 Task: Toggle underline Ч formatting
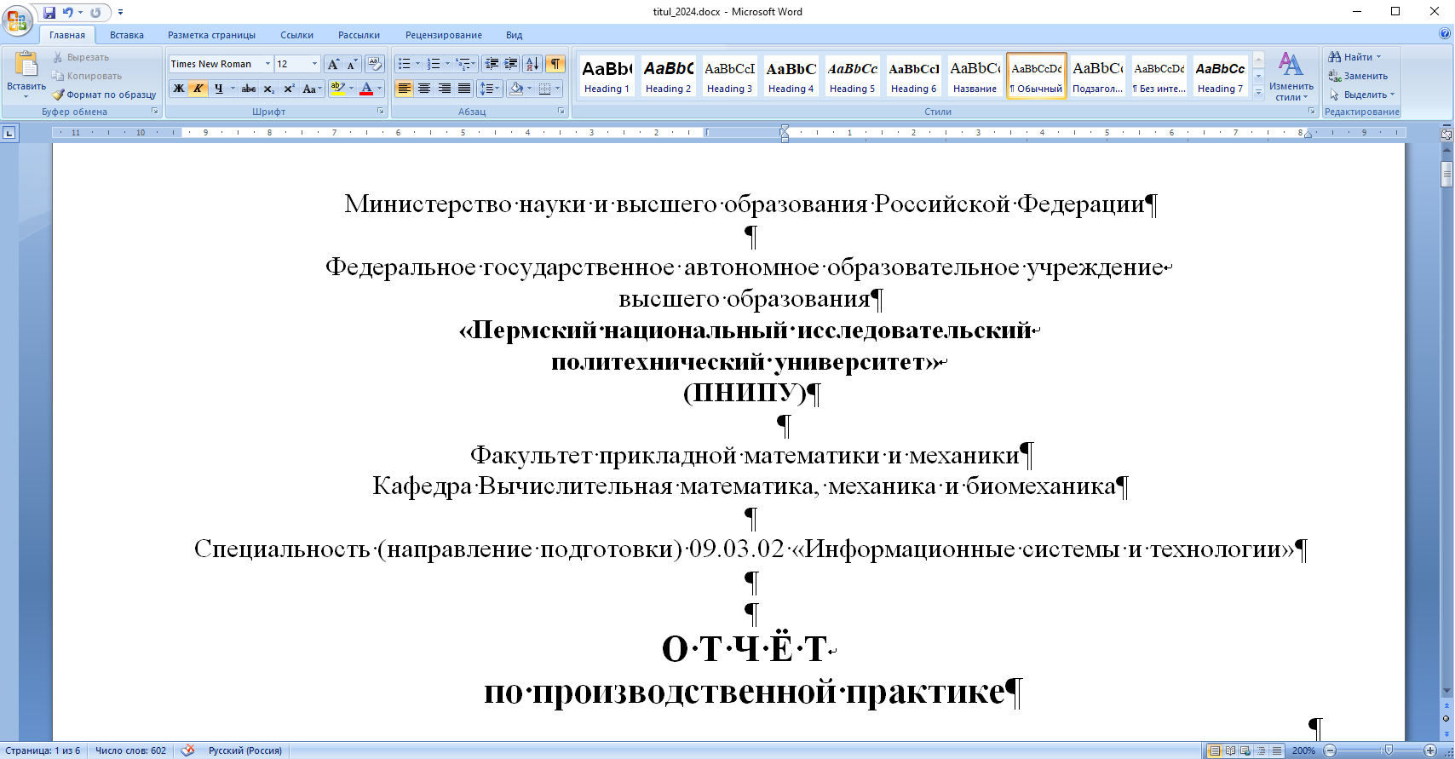[x=219, y=89]
